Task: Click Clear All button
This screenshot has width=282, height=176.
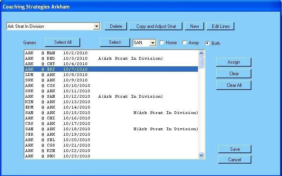Action: coord(234,85)
